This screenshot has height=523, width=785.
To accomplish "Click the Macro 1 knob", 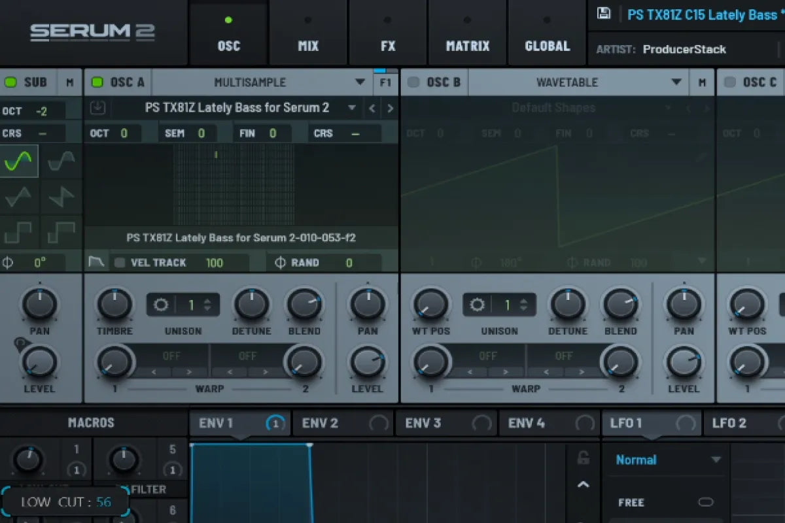I will pyautogui.click(x=28, y=460).
